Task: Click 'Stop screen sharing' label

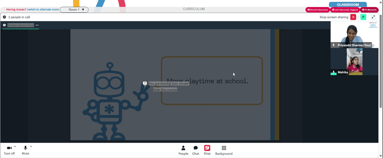Action: (x=334, y=17)
